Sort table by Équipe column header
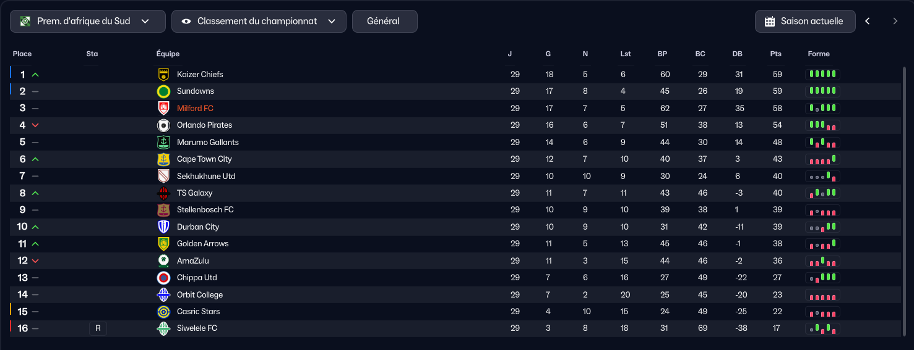914x350 pixels. (168, 54)
